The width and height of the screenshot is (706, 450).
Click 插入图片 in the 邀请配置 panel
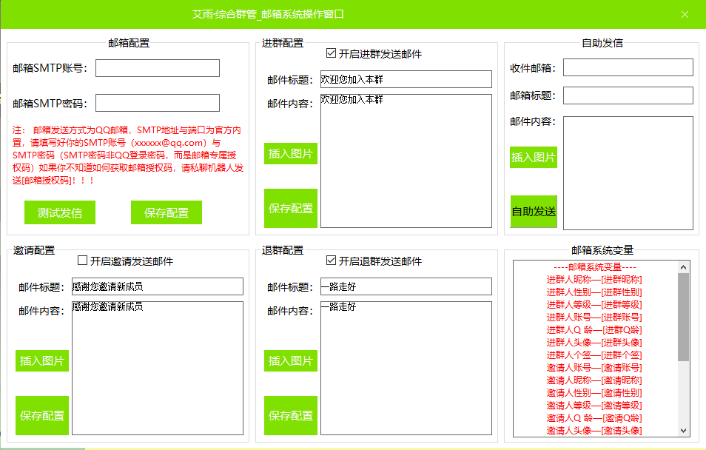tap(42, 360)
